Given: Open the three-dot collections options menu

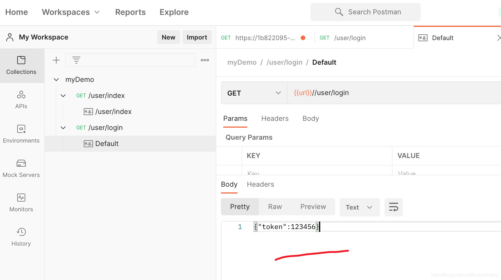Looking at the screenshot, I should 205,60.
